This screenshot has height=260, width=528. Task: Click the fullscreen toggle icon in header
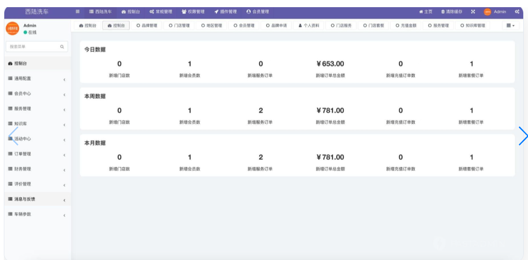tap(473, 11)
